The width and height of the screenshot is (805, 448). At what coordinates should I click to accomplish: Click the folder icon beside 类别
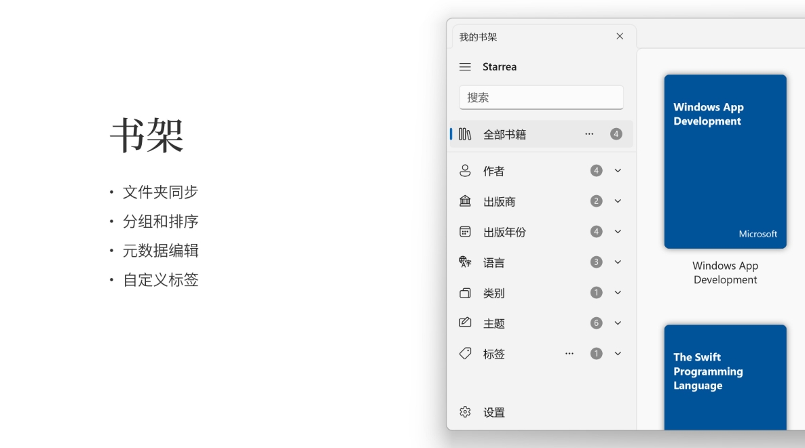(x=465, y=293)
